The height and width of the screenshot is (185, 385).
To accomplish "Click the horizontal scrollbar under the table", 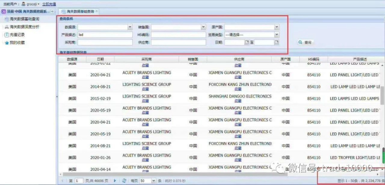I will 175,174.
